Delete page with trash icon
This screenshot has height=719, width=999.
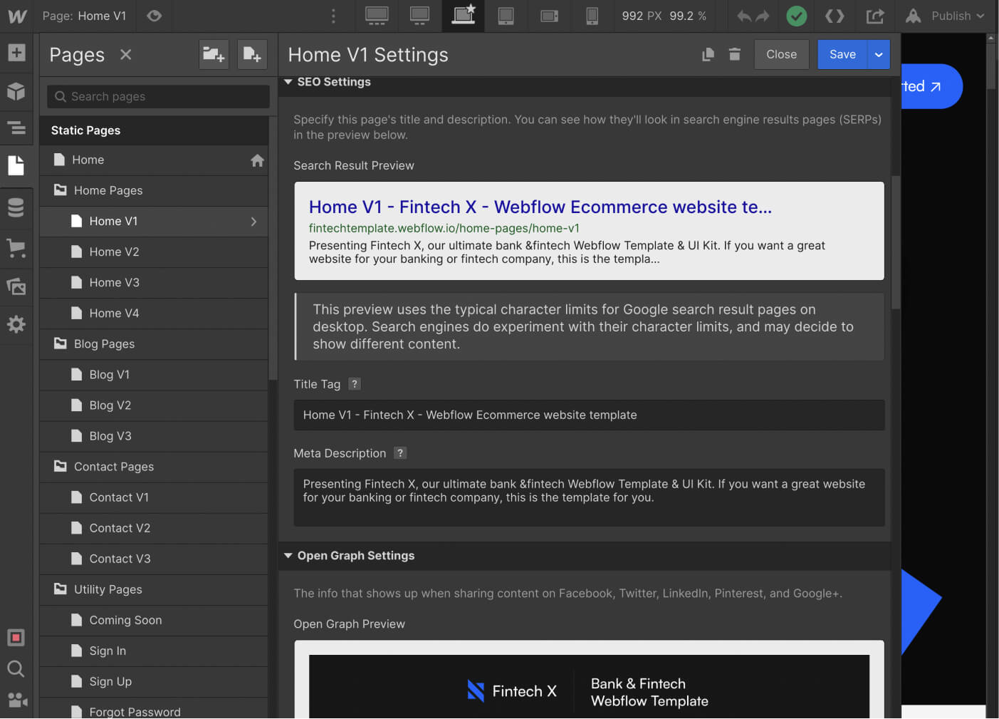[735, 55]
